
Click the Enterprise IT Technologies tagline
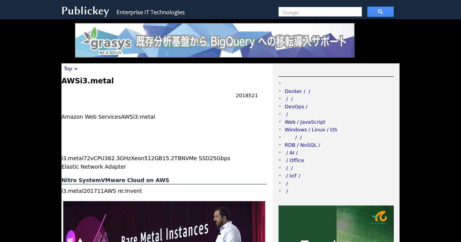tap(151, 12)
